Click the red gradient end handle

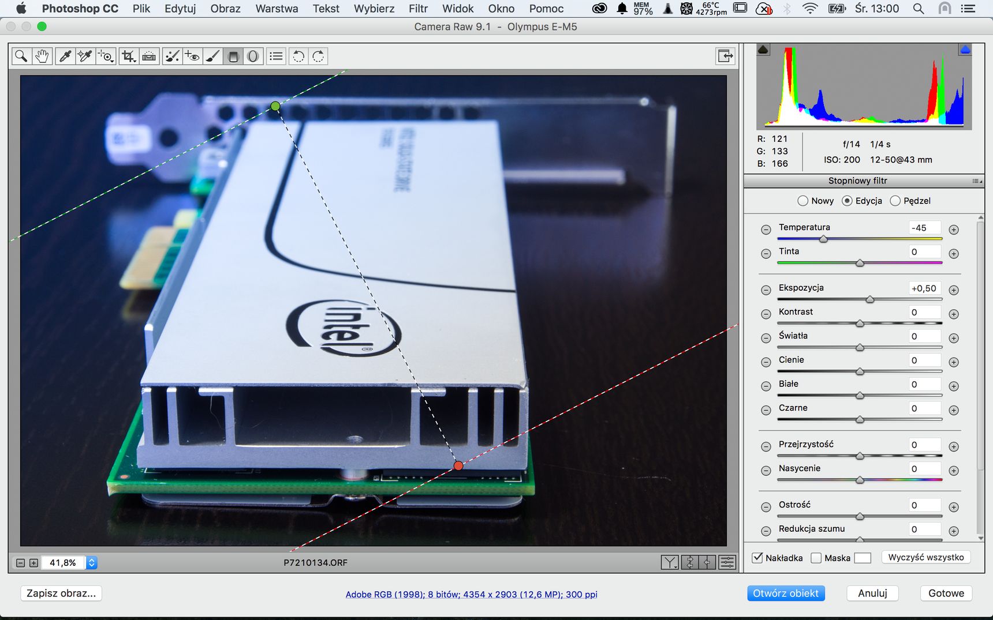pos(458,465)
